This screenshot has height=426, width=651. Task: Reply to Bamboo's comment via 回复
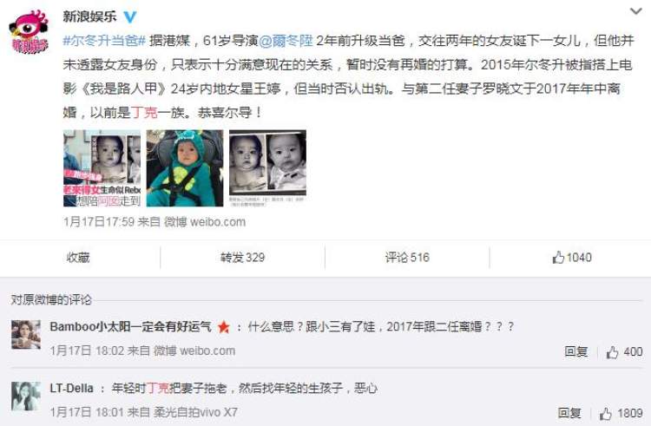[x=575, y=351]
